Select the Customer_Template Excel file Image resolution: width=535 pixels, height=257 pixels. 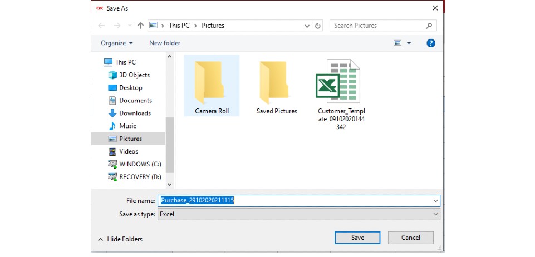(x=341, y=95)
